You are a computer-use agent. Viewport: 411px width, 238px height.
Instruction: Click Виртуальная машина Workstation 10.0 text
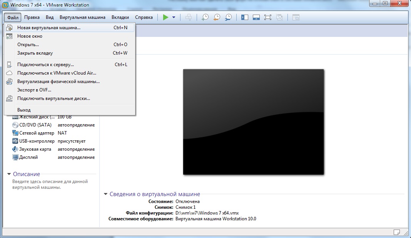(216, 219)
